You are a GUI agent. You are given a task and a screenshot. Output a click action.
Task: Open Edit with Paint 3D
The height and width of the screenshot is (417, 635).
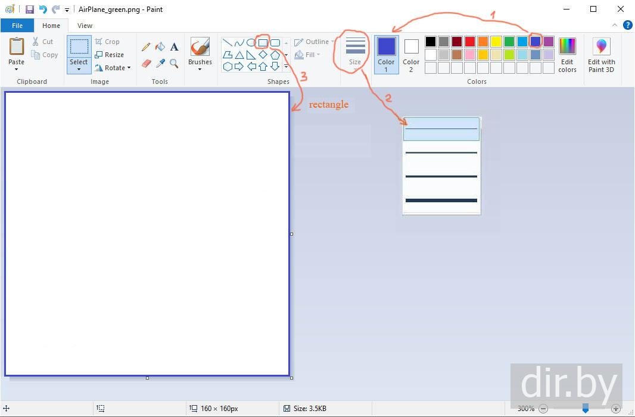pyautogui.click(x=602, y=55)
